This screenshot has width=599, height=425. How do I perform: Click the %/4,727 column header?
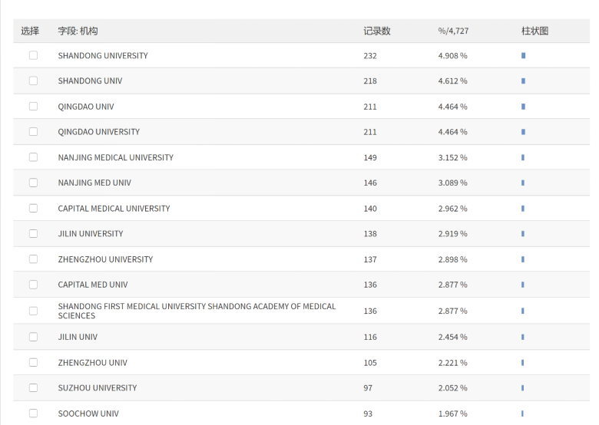coord(453,31)
